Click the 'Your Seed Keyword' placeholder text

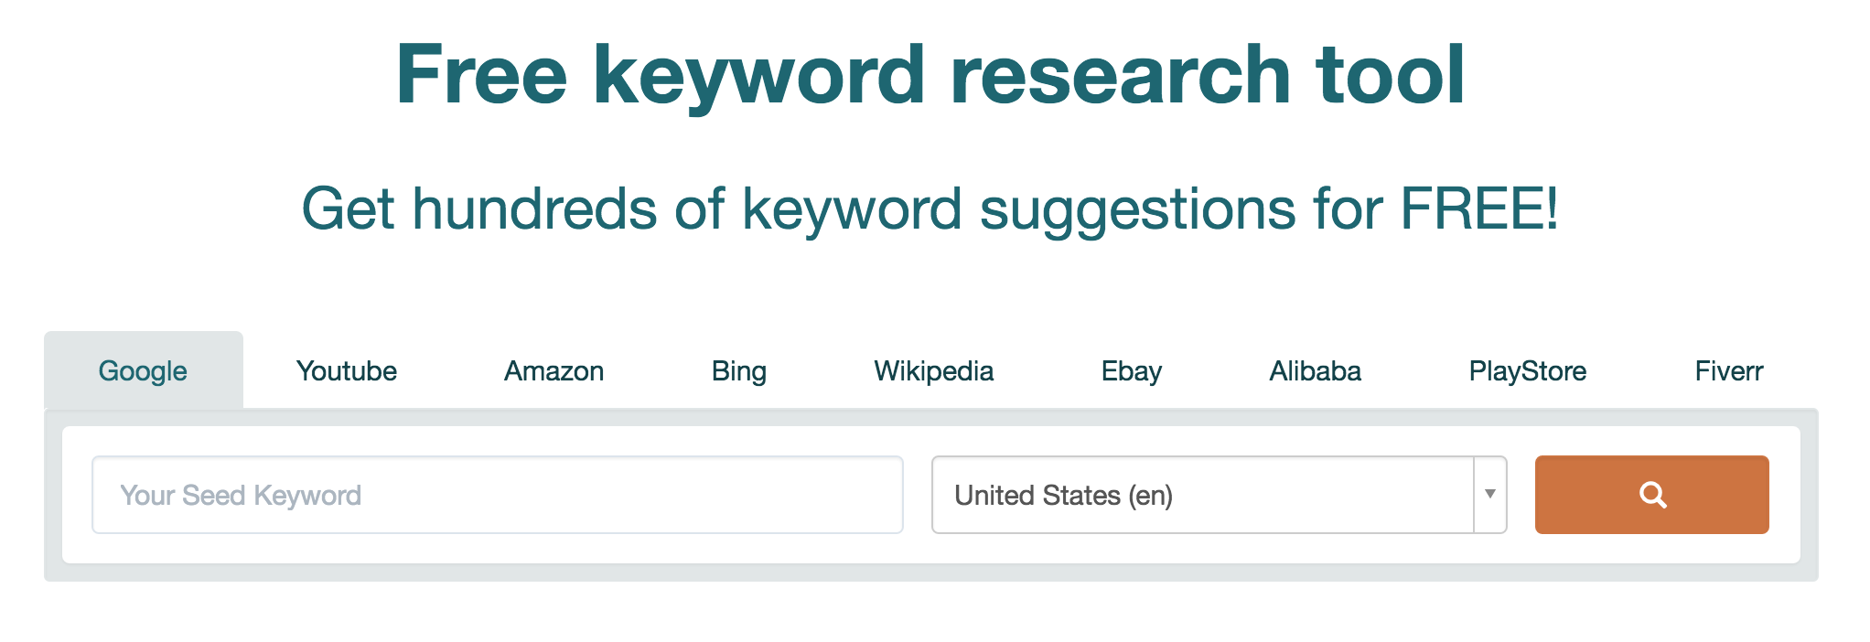pos(241,496)
